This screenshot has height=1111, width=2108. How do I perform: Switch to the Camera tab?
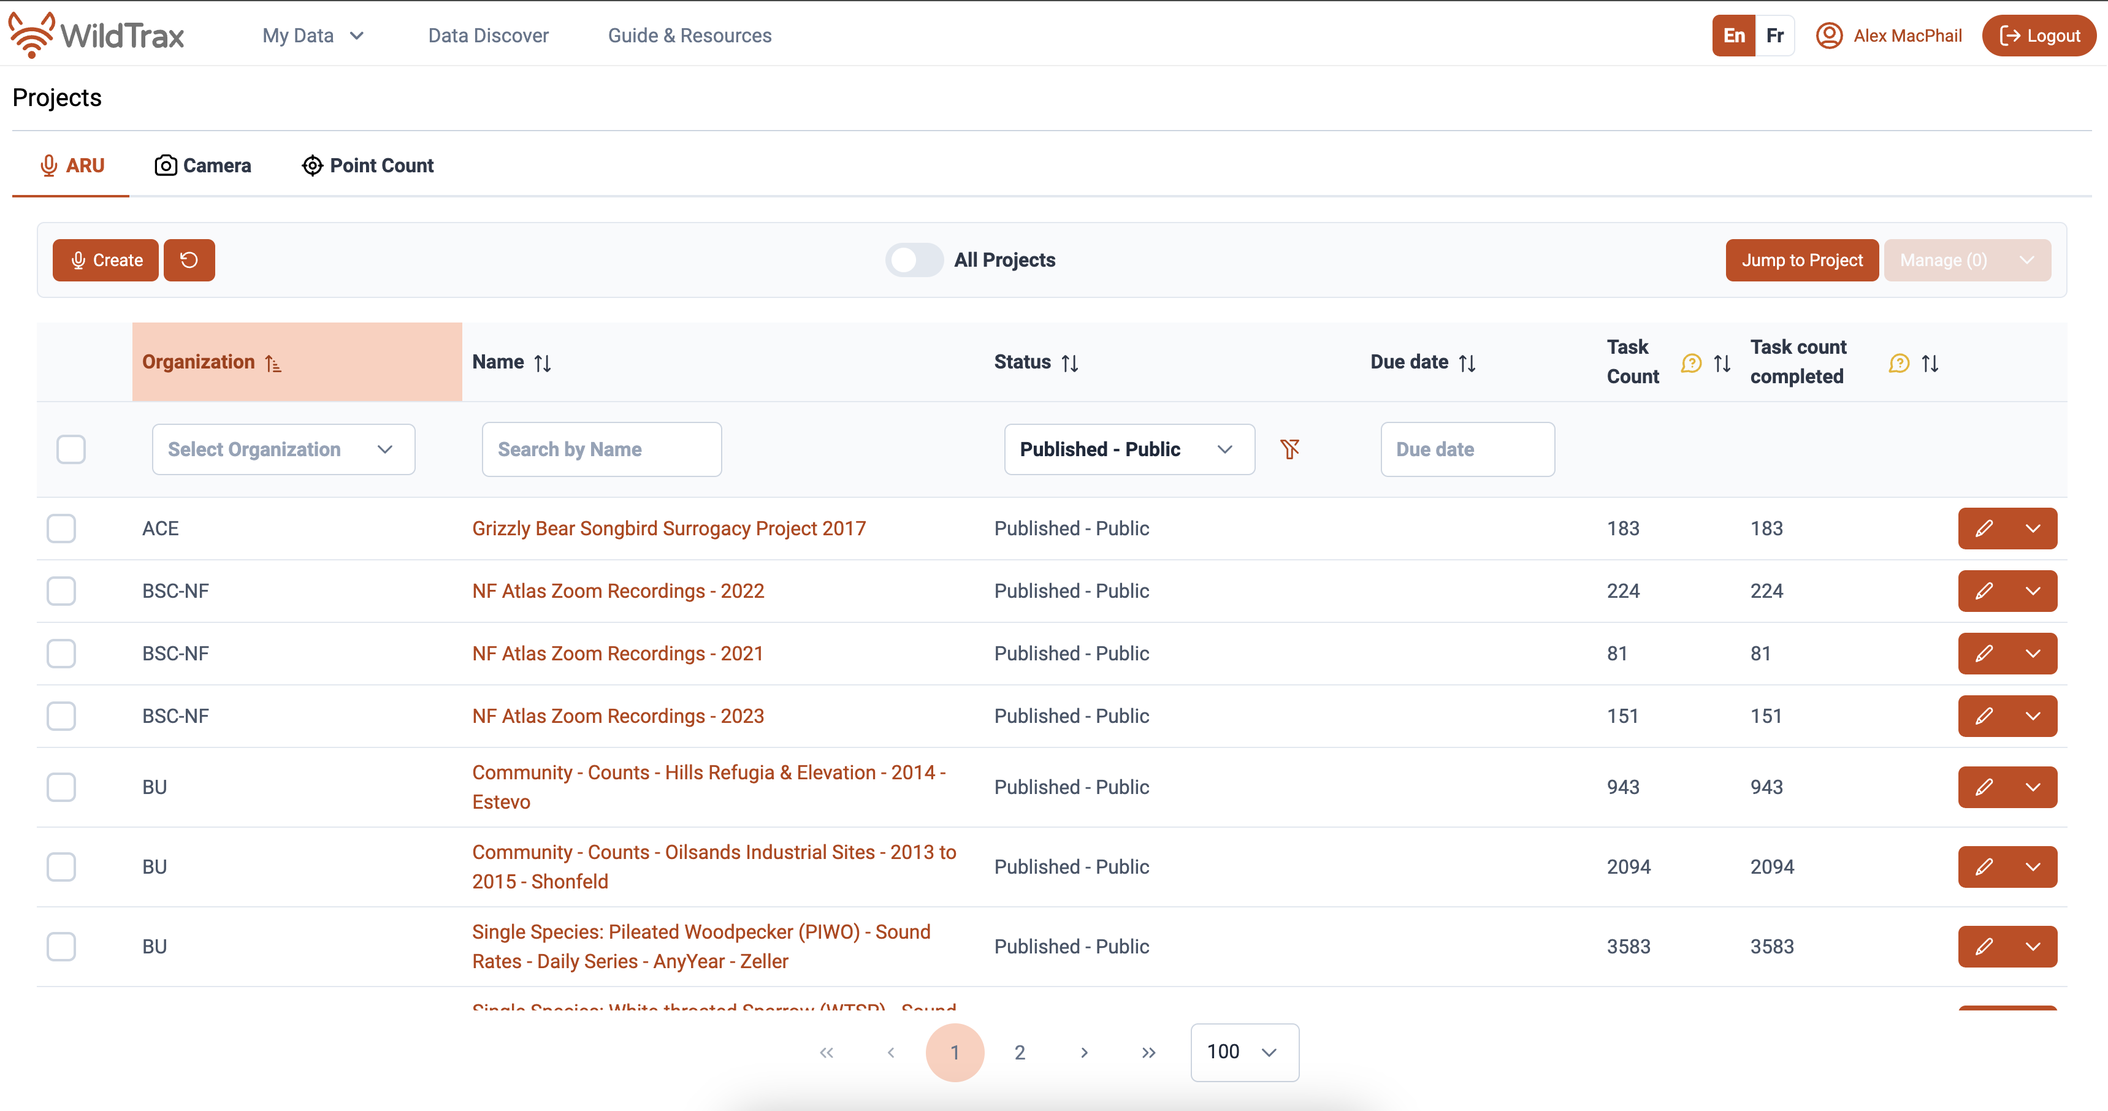coord(203,166)
